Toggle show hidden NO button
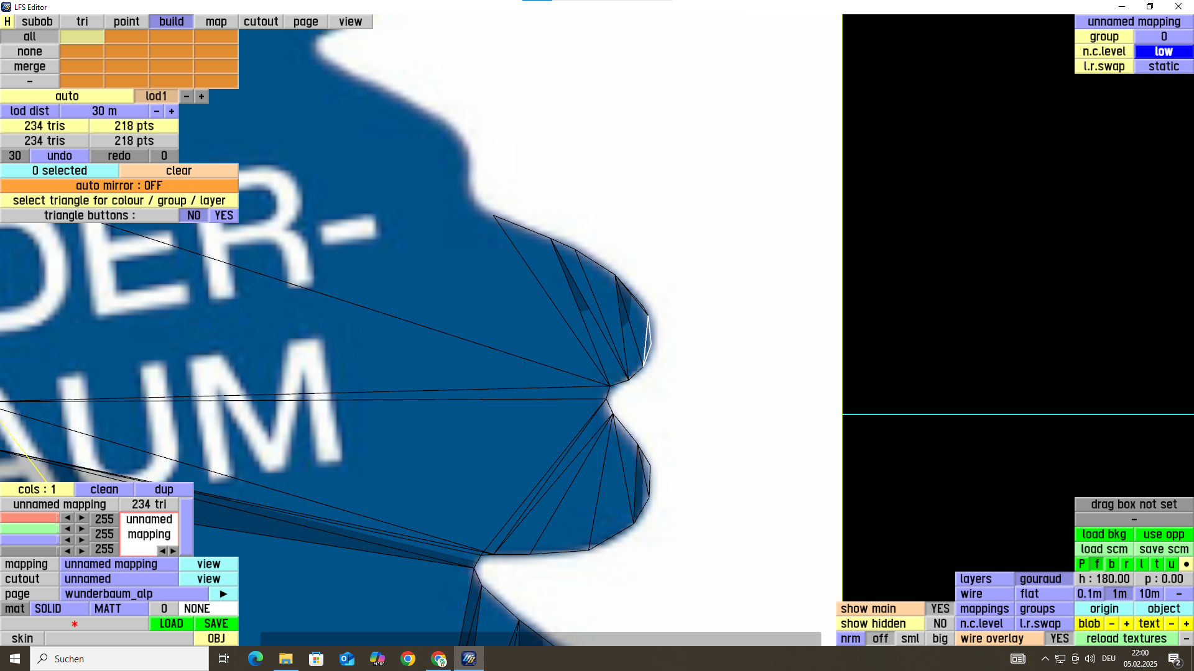 coord(940,624)
